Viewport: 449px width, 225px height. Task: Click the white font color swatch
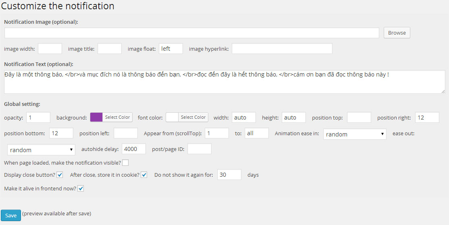[x=172, y=117]
